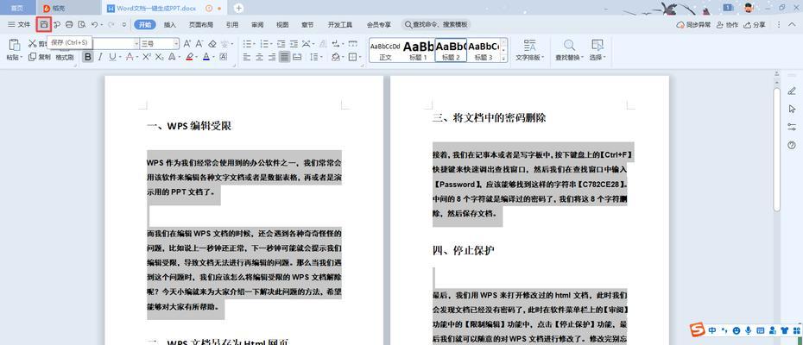Set paragraph alignment to right
Image resolution: width=803 pixels, height=345 pixels.
pyautogui.click(x=272, y=57)
